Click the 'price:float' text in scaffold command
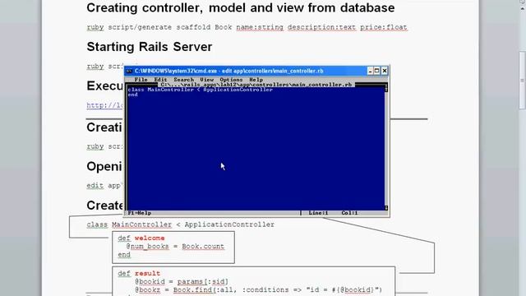 (384, 27)
